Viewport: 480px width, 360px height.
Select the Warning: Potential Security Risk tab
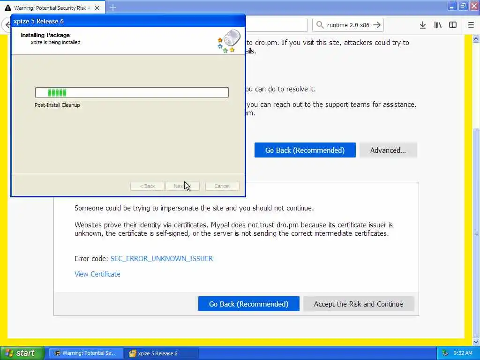[52, 8]
